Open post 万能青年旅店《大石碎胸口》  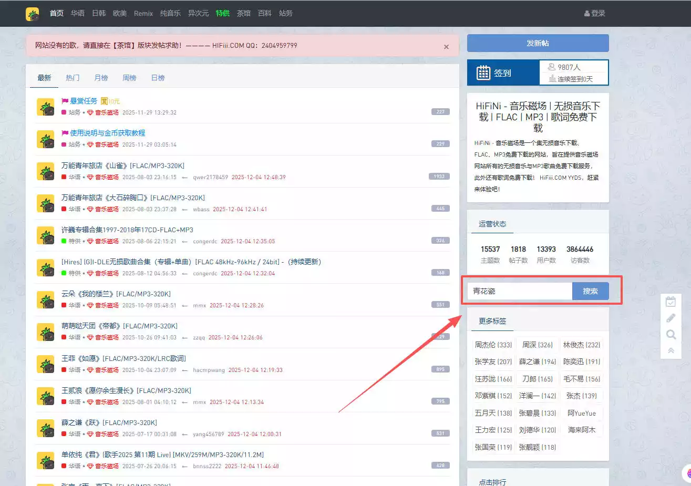coord(133,198)
